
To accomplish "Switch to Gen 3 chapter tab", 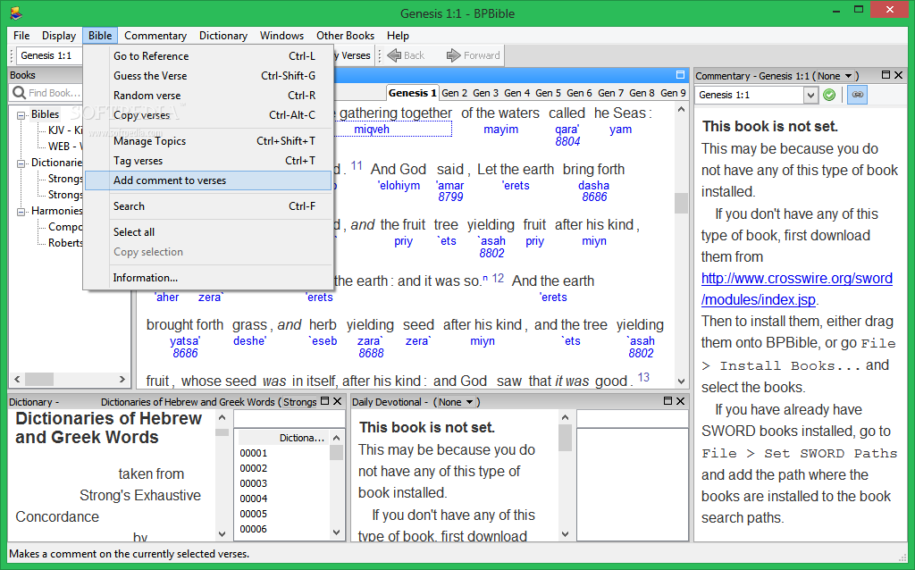I will 485,93.
